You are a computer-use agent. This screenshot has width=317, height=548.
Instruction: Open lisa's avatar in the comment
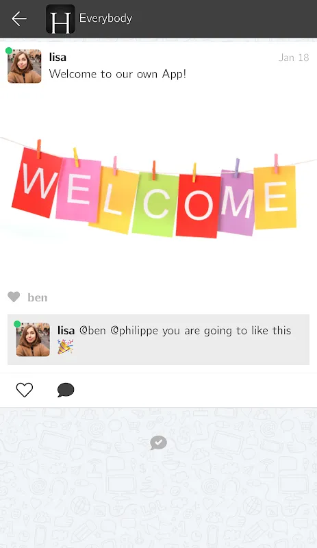(x=33, y=340)
